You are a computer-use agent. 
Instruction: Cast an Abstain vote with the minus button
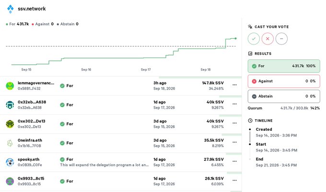pos(281,39)
